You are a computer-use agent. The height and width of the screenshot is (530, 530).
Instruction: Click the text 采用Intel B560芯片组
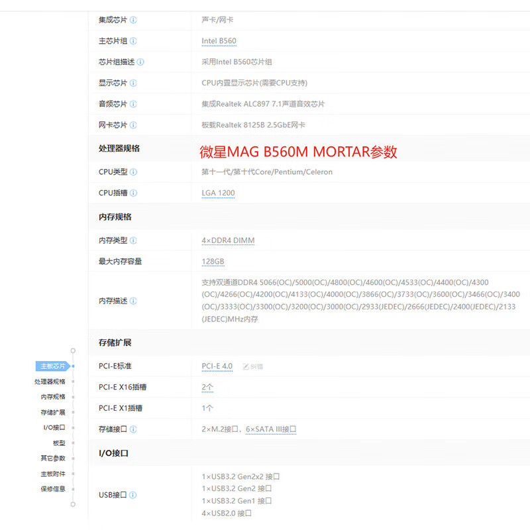[237, 62]
